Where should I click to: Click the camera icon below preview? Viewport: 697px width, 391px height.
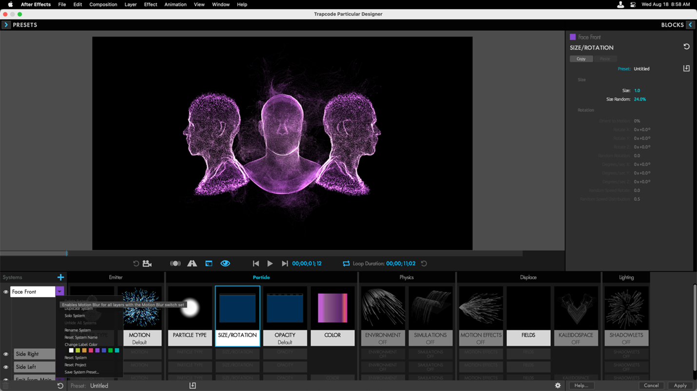pyautogui.click(x=147, y=264)
